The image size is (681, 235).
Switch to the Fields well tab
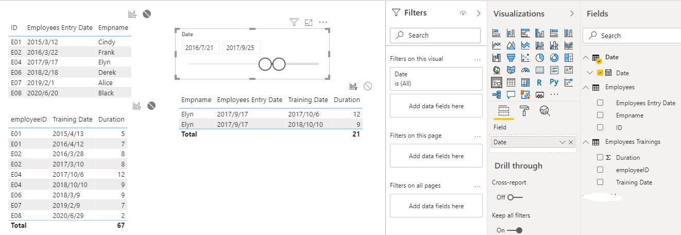(504, 111)
